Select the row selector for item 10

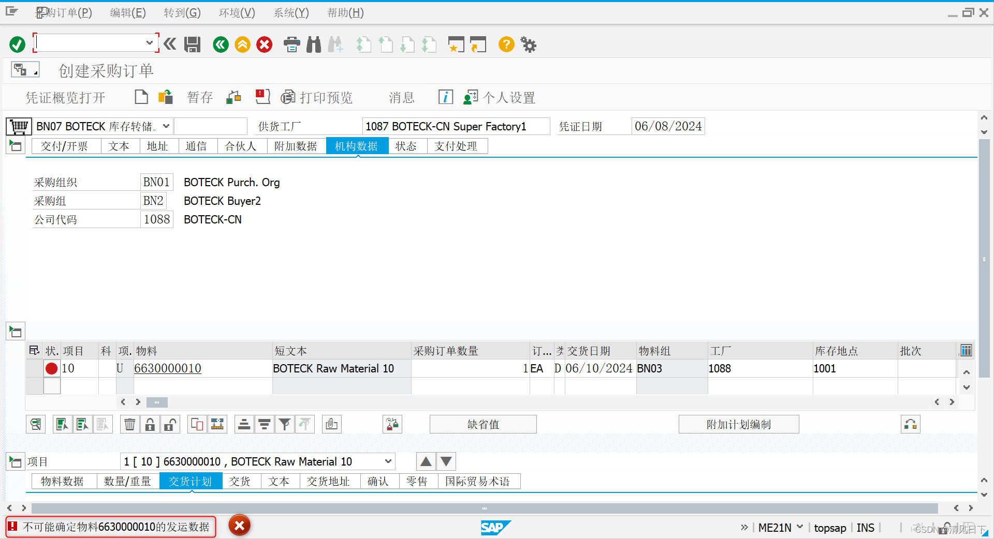tap(35, 368)
